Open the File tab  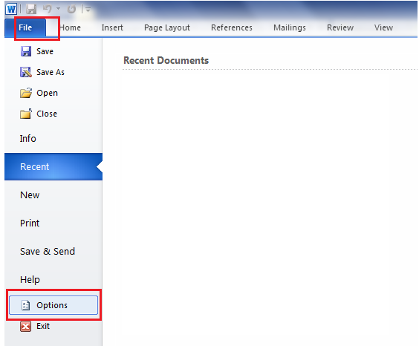[25, 27]
